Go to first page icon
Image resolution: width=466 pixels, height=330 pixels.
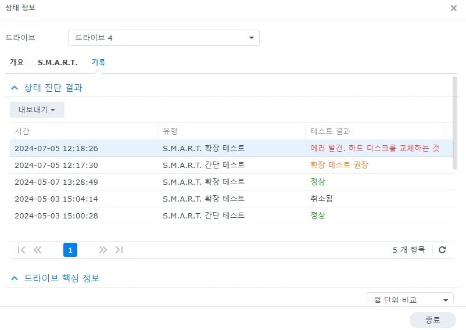point(21,250)
